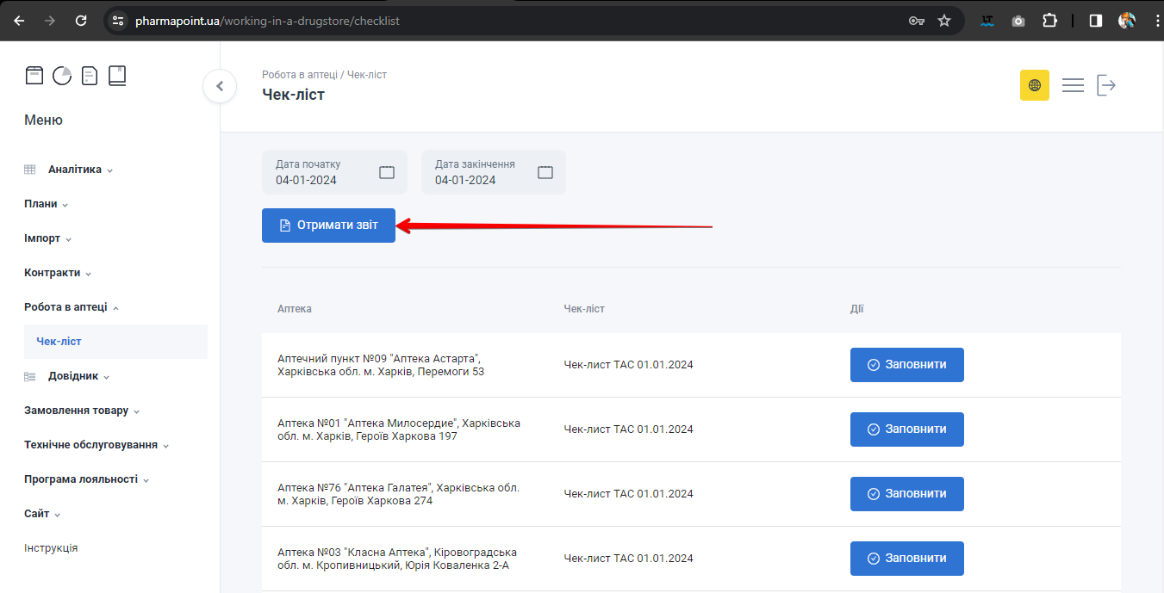
Task: Select the Чек-ліст sidebar item
Action: (x=59, y=342)
